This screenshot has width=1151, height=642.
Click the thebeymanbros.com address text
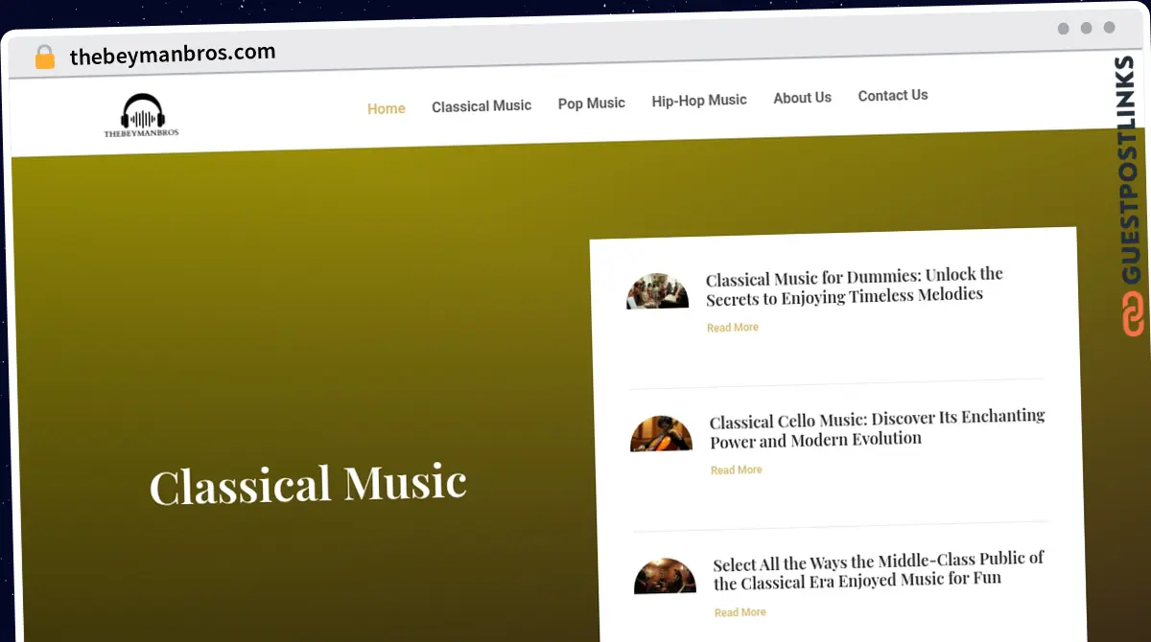click(x=173, y=54)
